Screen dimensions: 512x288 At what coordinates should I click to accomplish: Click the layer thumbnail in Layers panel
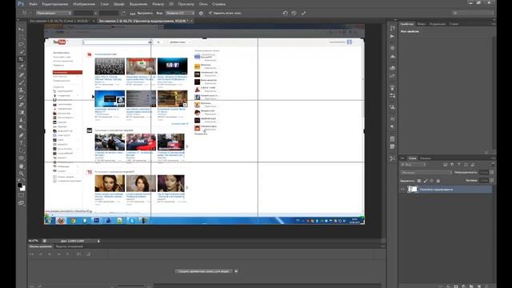pos(413,189)
